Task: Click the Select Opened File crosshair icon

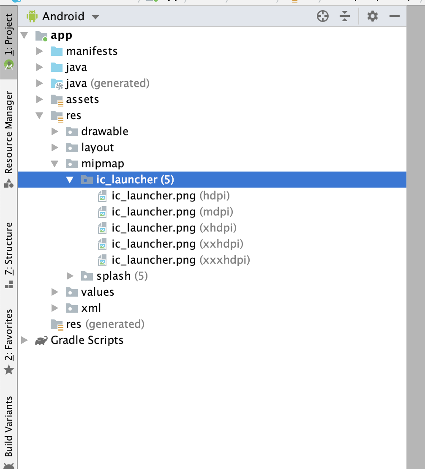Action: pyautogui.click(x=322, y=16)
